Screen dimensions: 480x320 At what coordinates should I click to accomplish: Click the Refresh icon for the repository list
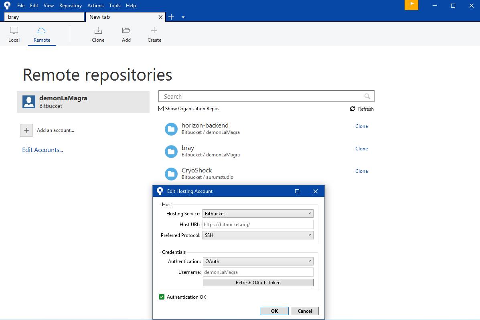pos(352,109)
